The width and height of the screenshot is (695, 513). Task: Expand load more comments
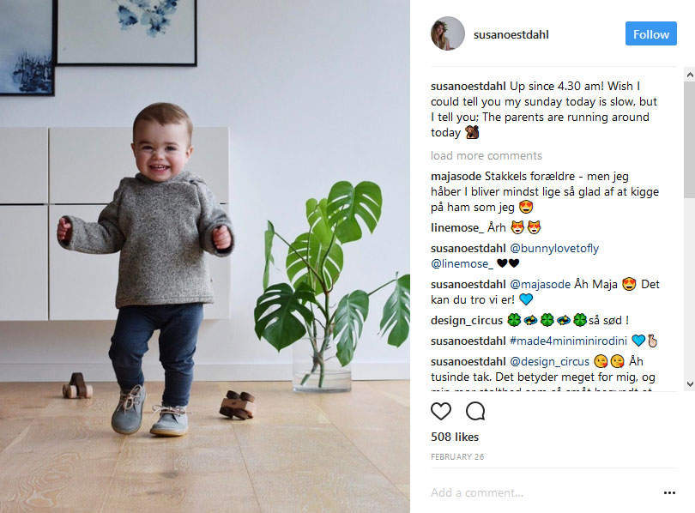(x=486, y=155)
